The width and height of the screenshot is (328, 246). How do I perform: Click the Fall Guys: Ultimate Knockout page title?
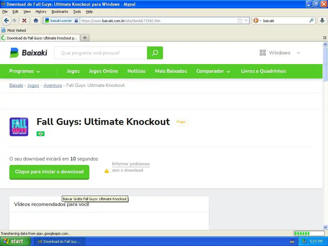click(103, 122)
